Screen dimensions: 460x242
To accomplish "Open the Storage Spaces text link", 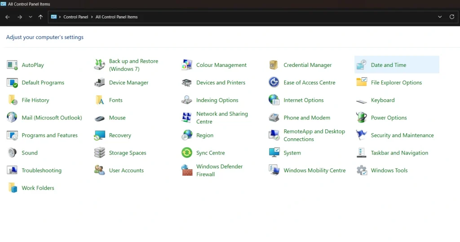I will [128, 153].
